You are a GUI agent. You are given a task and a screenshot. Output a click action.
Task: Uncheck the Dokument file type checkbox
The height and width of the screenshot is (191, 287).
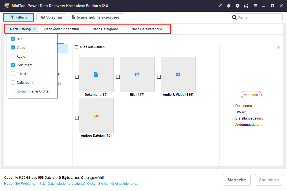point(13,65)
